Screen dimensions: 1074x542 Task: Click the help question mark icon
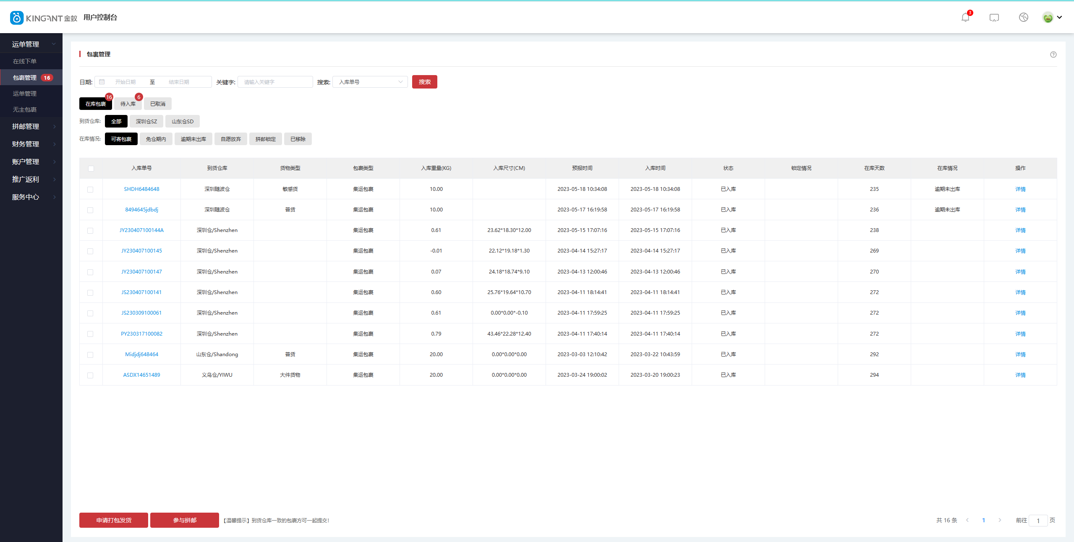pyautogui.click(x=1053, y=55)
